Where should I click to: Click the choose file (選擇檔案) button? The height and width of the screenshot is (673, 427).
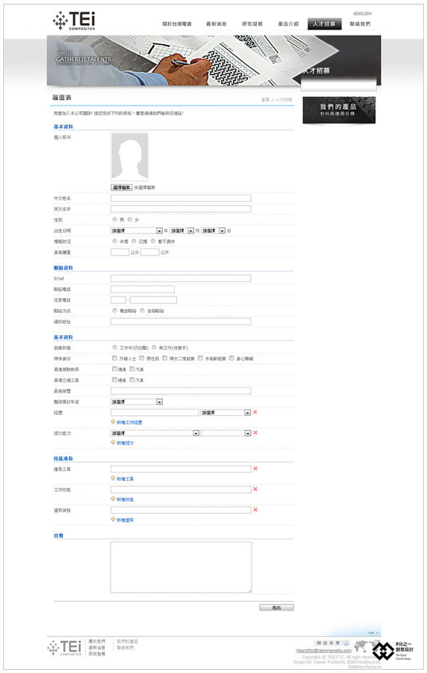pyautogui.click(x=122, y=187)
